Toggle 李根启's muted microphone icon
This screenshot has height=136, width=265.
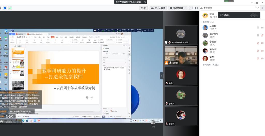[x=258, y=43]
